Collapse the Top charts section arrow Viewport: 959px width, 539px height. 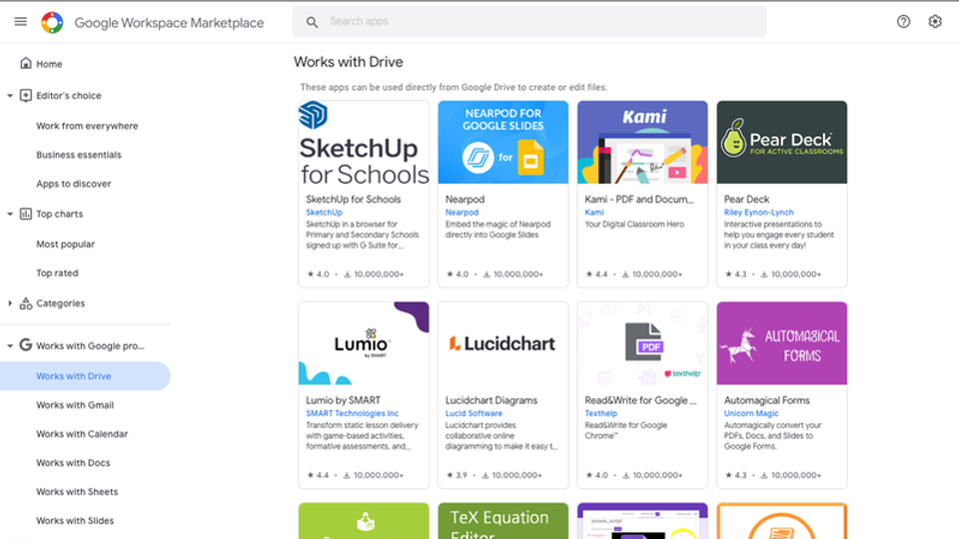[10, 214]
